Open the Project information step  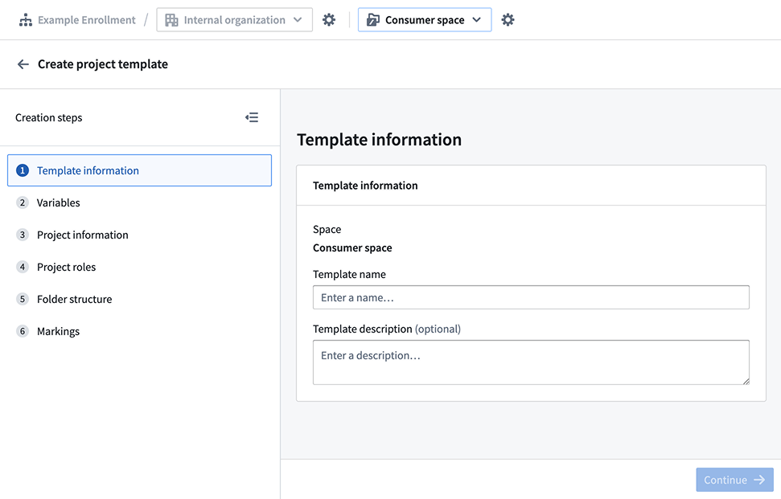[x=83, y=235]
